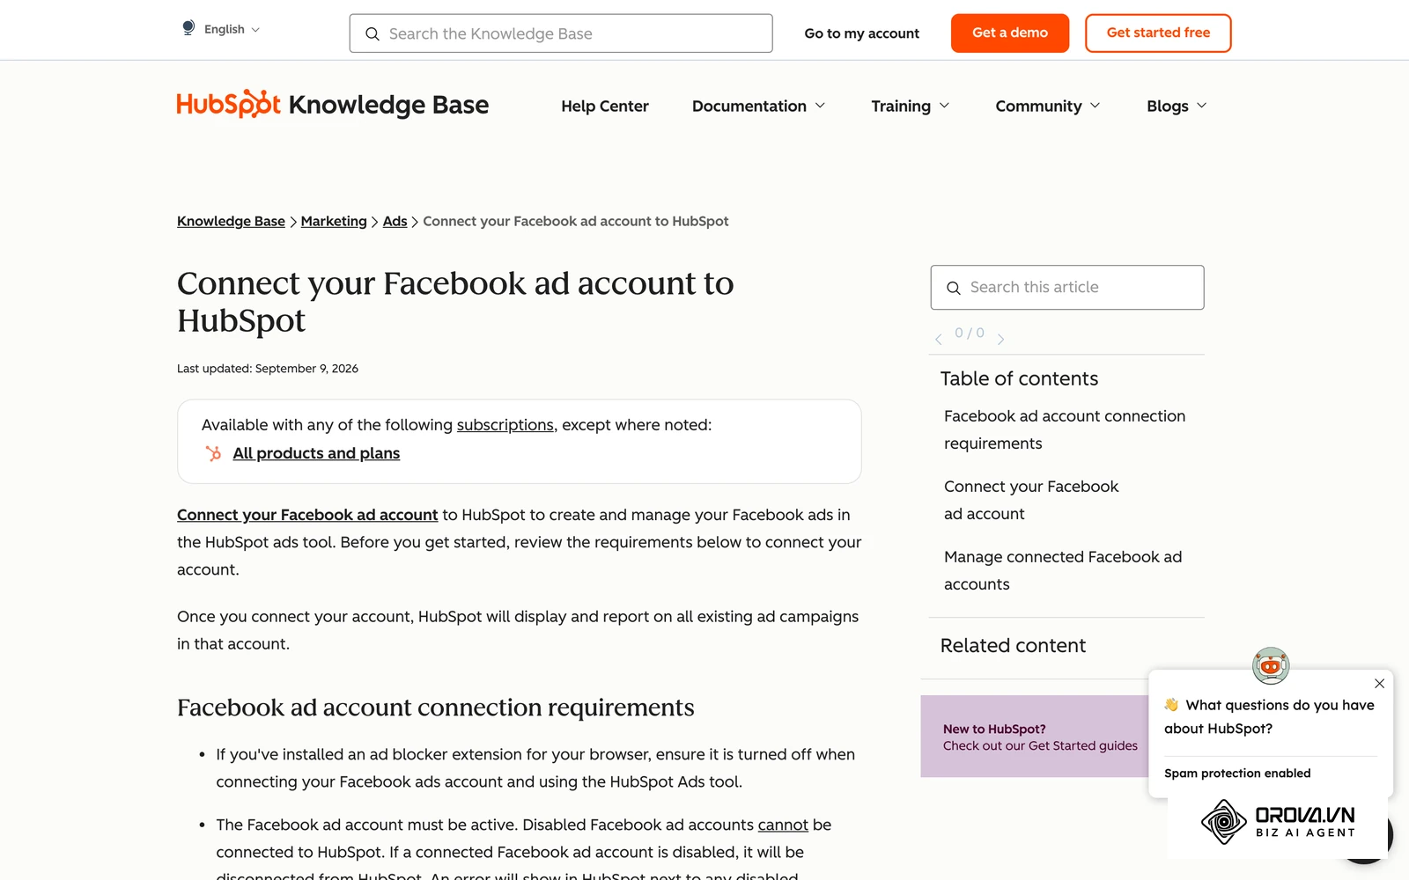Click the HubSpot Knowledge Base logo

tap(333, 105)
